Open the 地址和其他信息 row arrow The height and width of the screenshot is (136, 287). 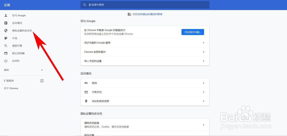point(204,101)
